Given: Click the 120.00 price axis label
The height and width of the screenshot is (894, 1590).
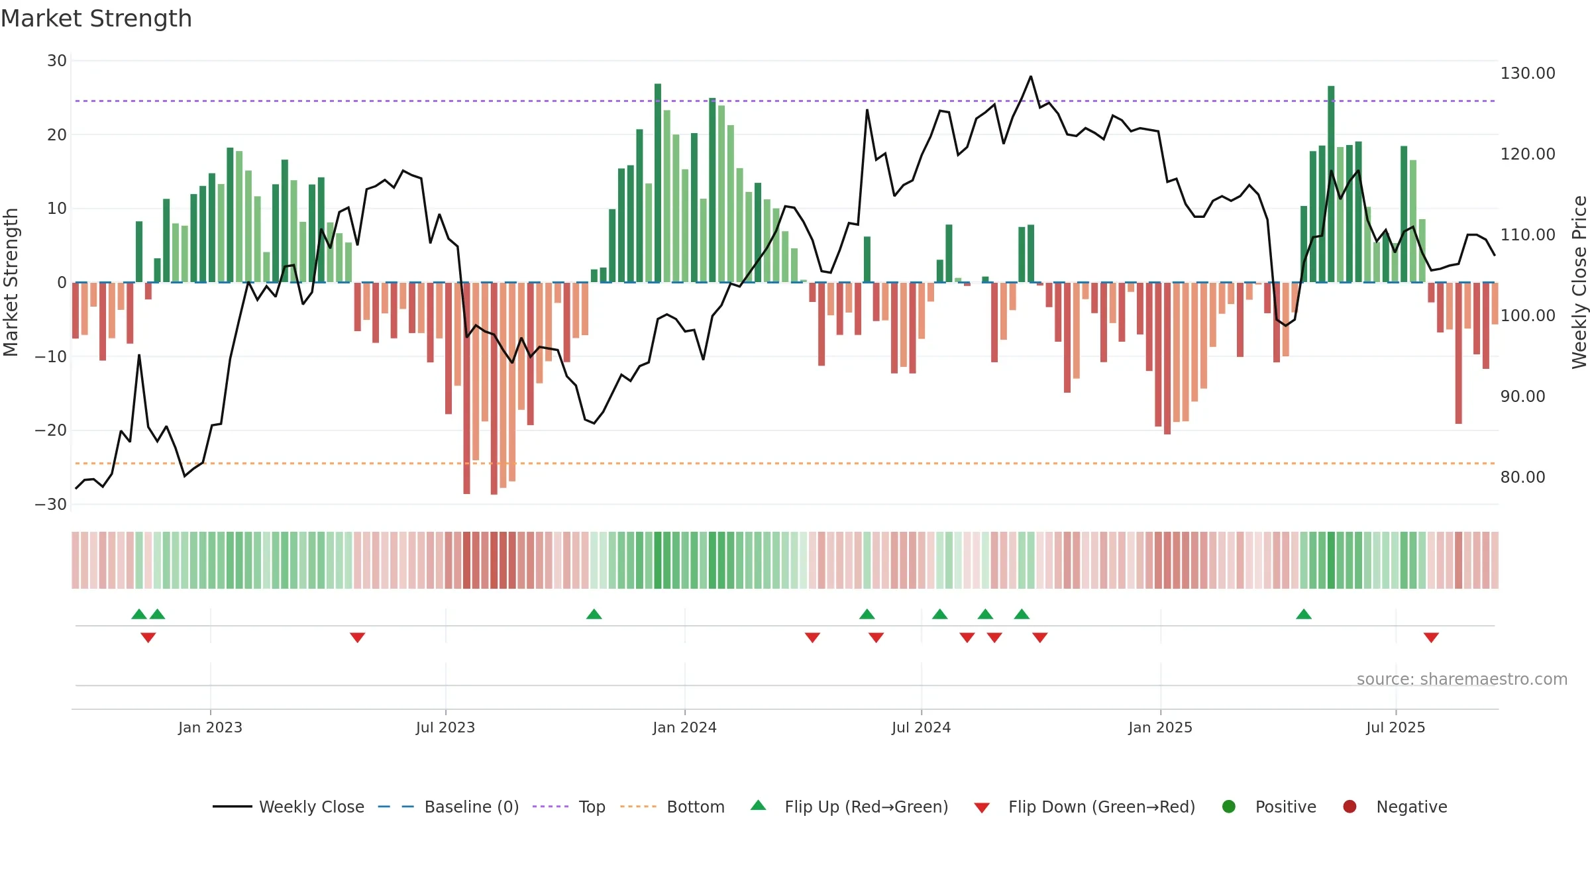Looking at the screenshot, I should tap(1528, 154).
